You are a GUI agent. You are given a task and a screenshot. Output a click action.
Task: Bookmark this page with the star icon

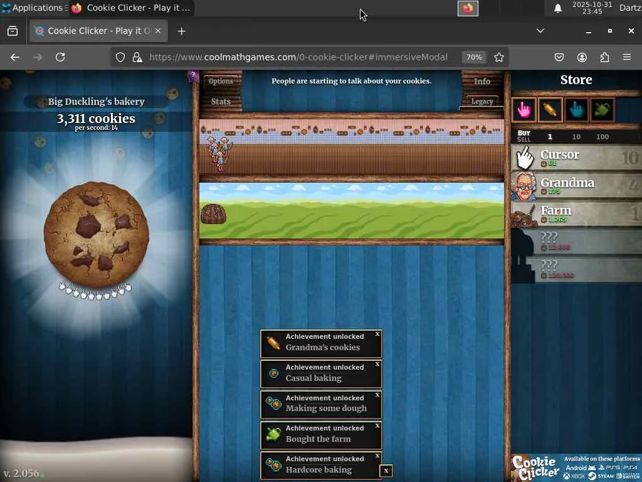(498, 57)
